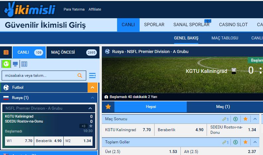Favorite the KGTU Kaliningrad match star
The image size is (263, 155).
91,126
